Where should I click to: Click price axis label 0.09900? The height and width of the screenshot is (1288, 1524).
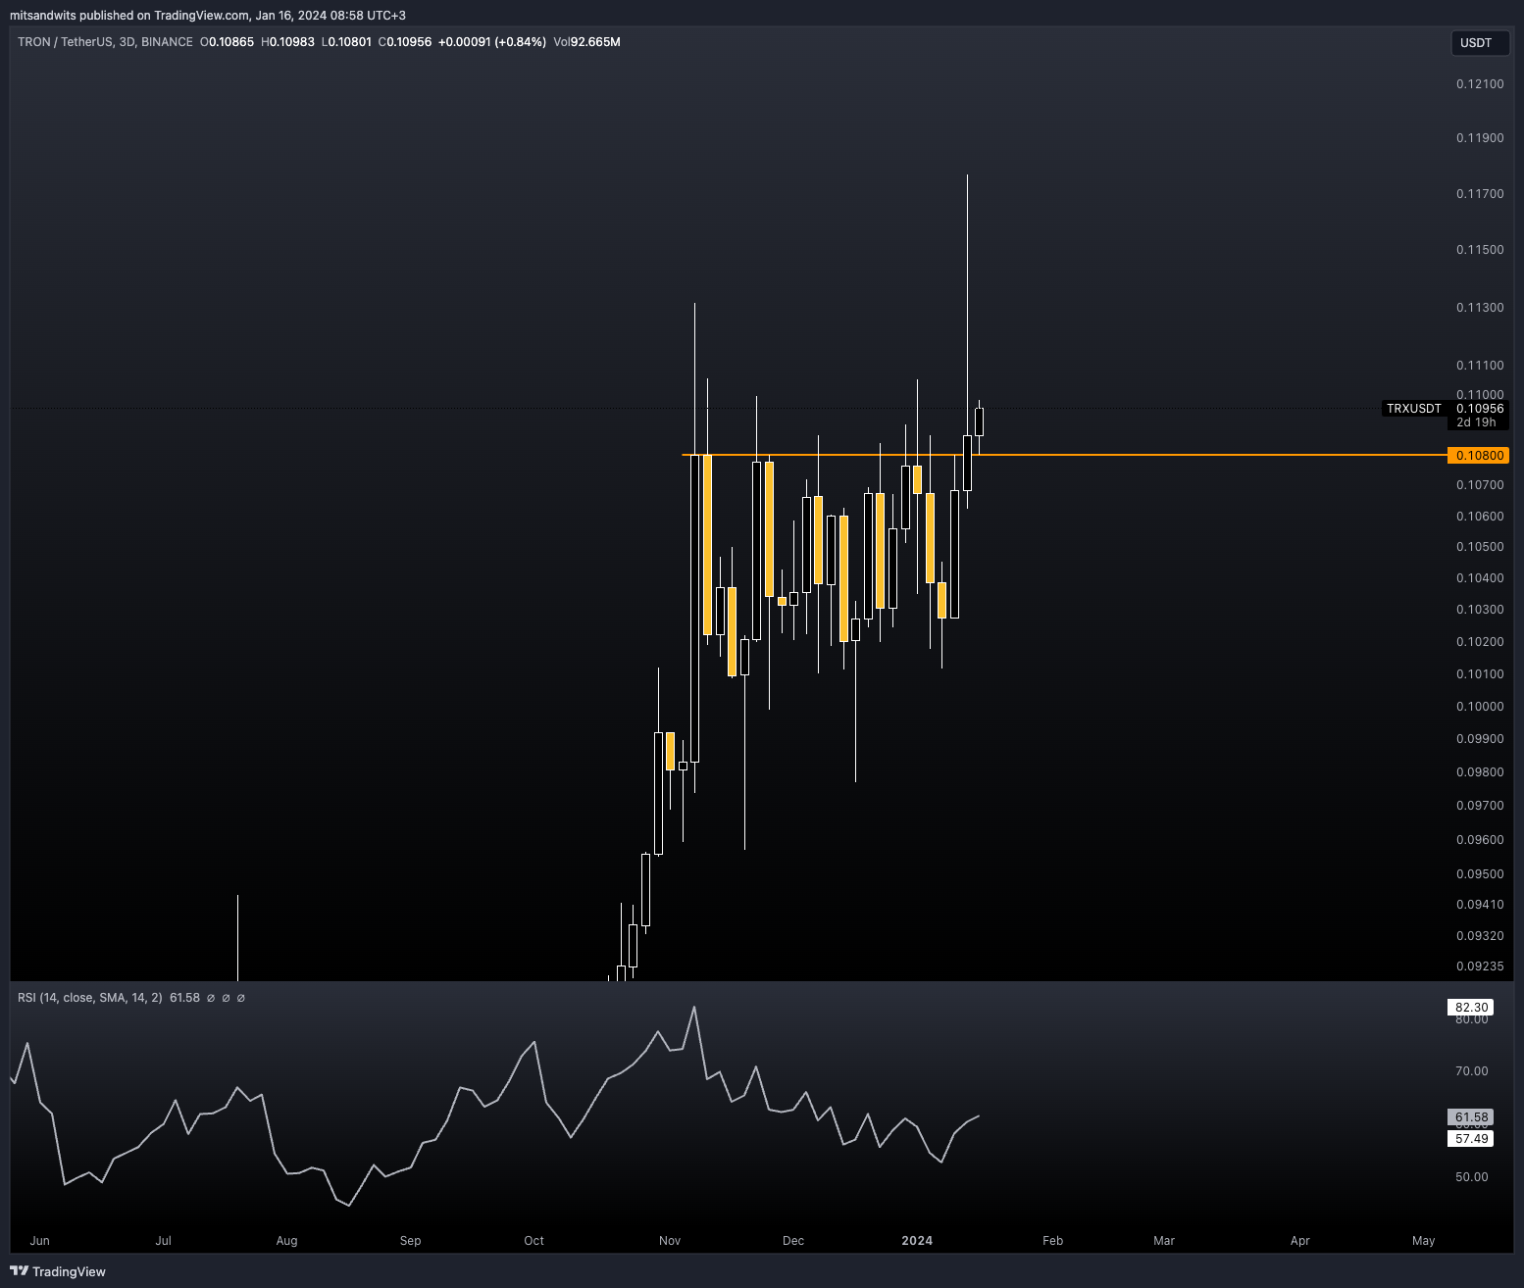click(1480, 739)
